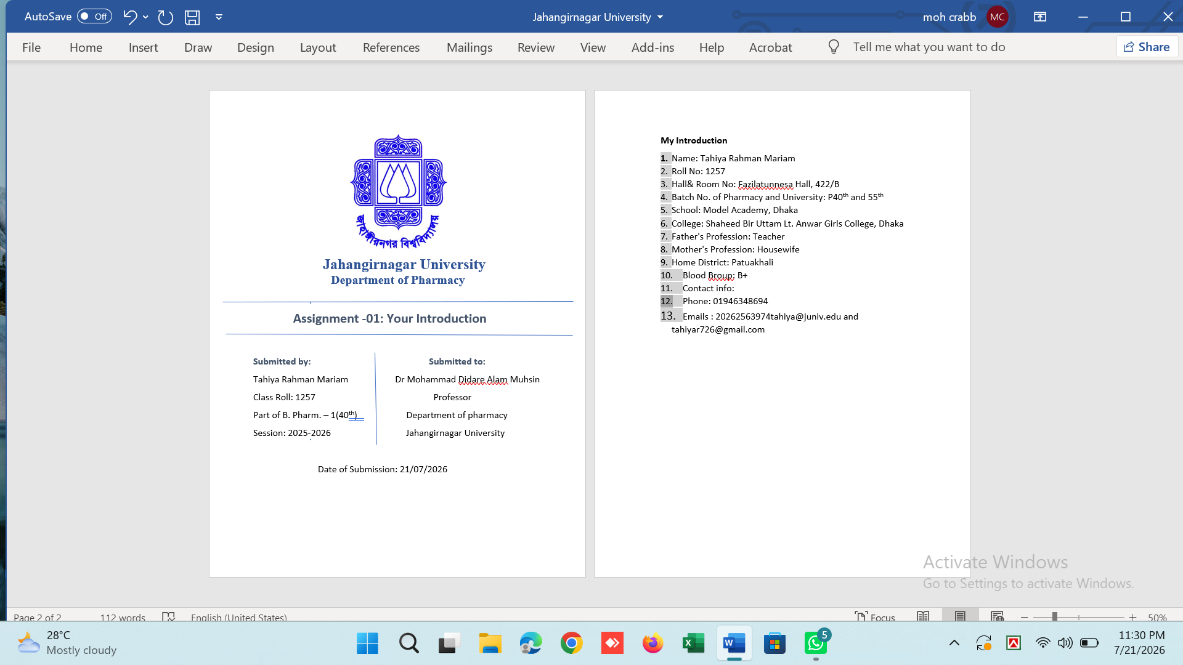Open the File menu
The width and height of the screenshot is (1183, 665).
[31, 47]
